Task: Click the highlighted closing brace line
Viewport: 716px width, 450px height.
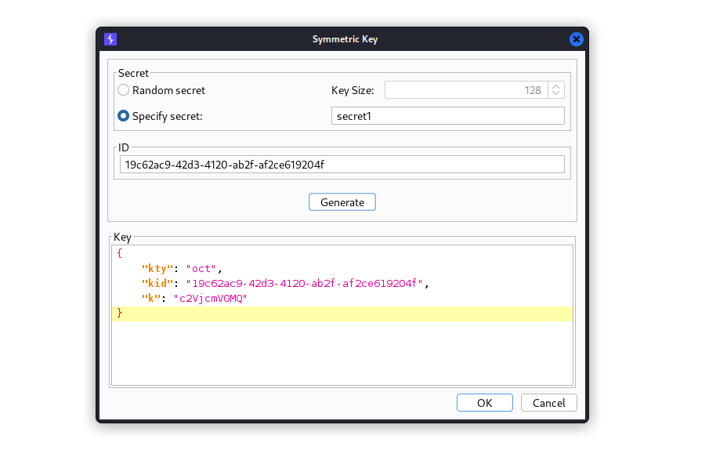Action: [x=342, y=314]
